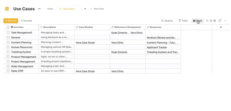This screenshot has width=231, height=111.
Task: Open the toolbar more options ellipsis
Action: point(226,21)
